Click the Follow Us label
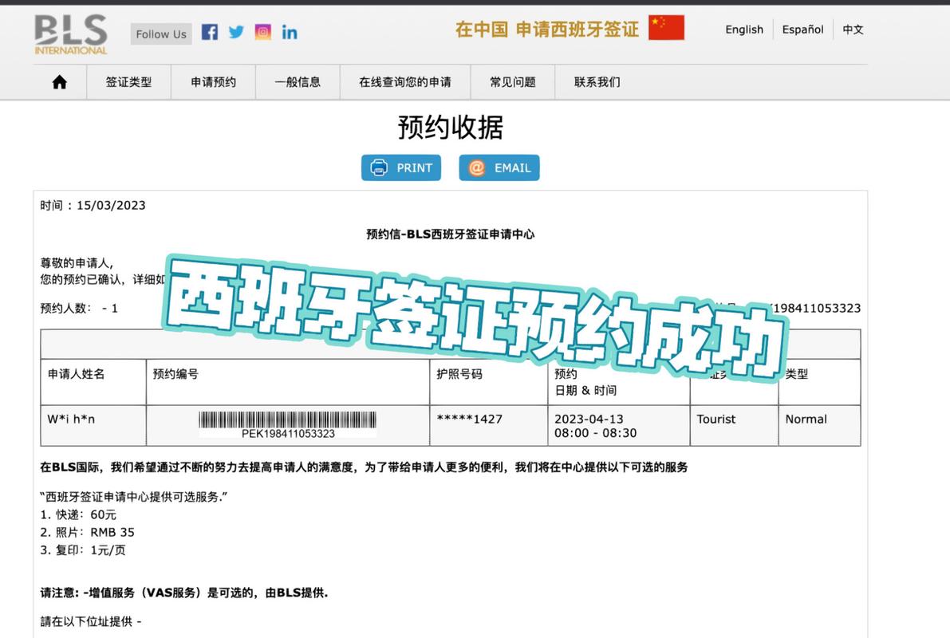The height and width of the screenshot is (638, 950). (161, 34)
